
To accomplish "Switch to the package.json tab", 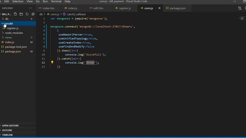I will tap(178, 8).
